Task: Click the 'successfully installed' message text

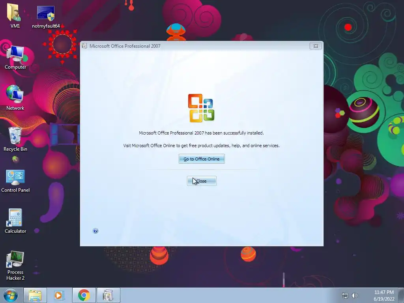Action: [201, 133]
